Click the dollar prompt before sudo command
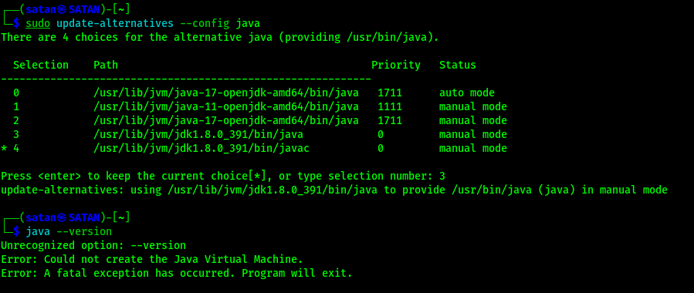The height and width of the screenshot is (293, 694). coord(16,23)
